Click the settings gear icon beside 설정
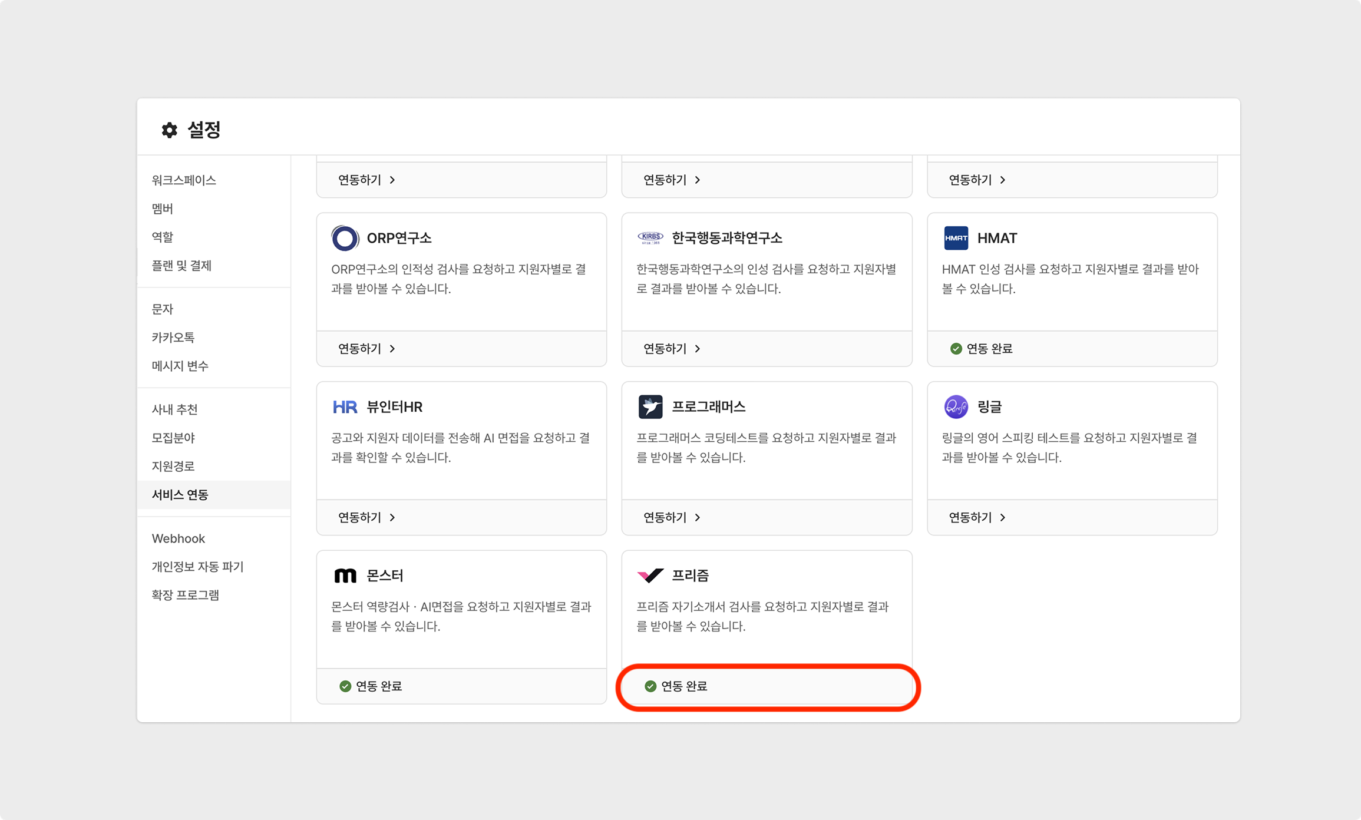This screenshot has height=820, width=1361. pyautogui.click(x=170, y=130)
